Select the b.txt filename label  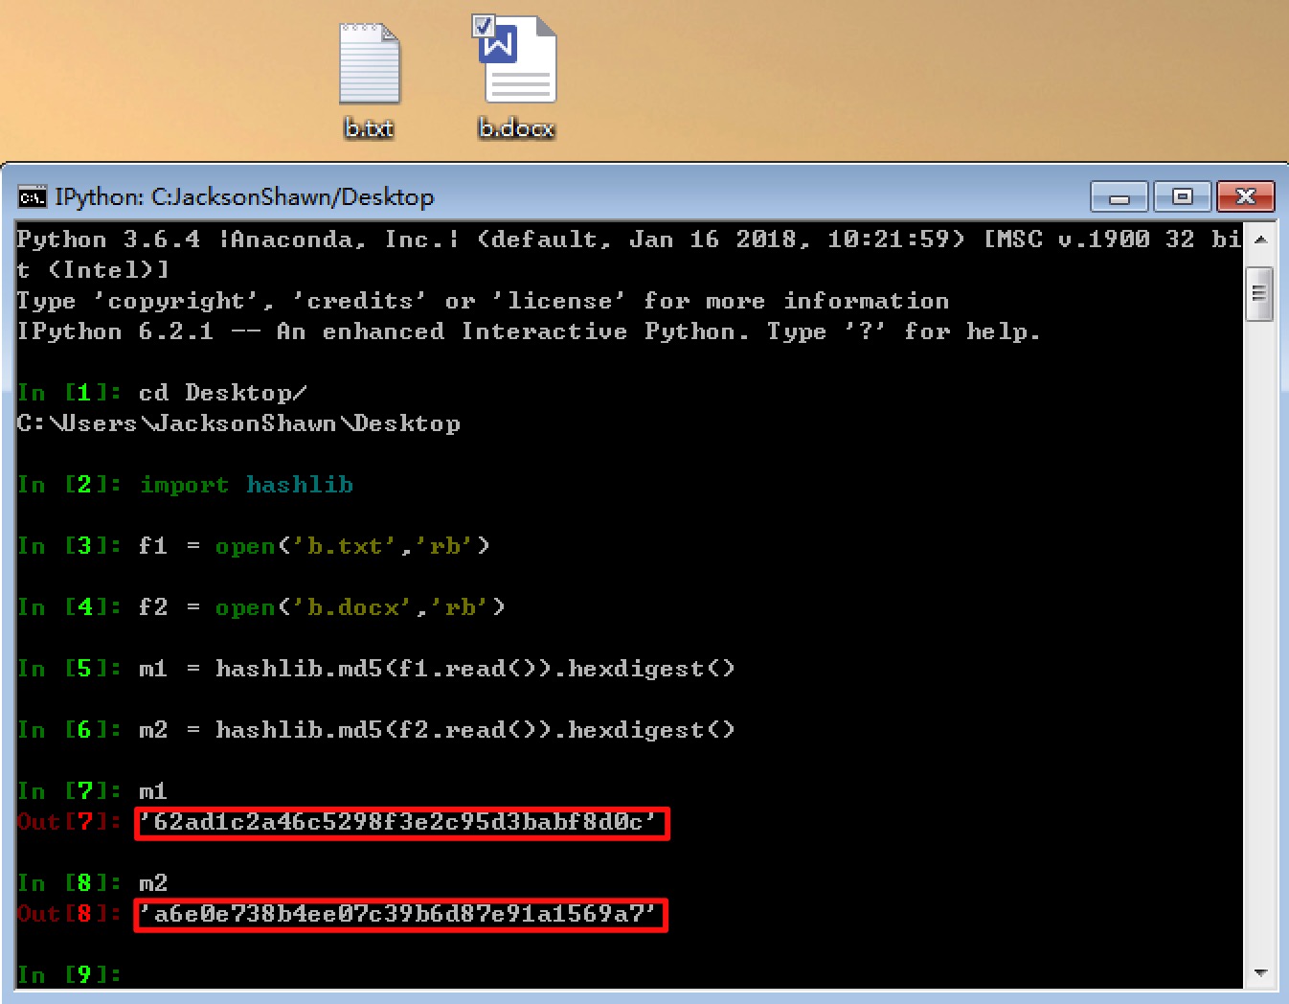(369, 127)
